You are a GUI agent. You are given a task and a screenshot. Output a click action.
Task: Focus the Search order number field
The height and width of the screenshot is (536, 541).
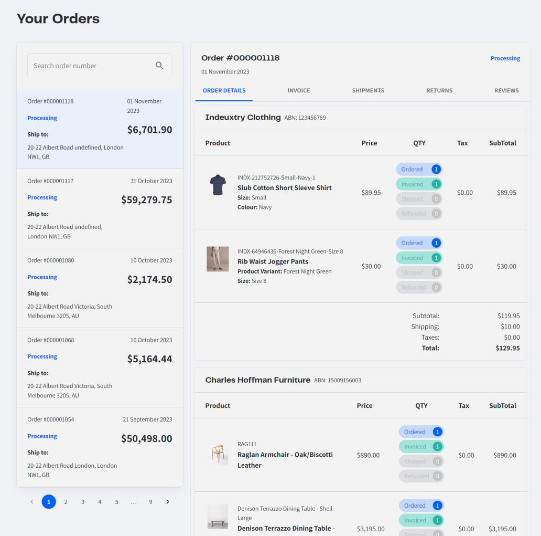click(100, 66)
